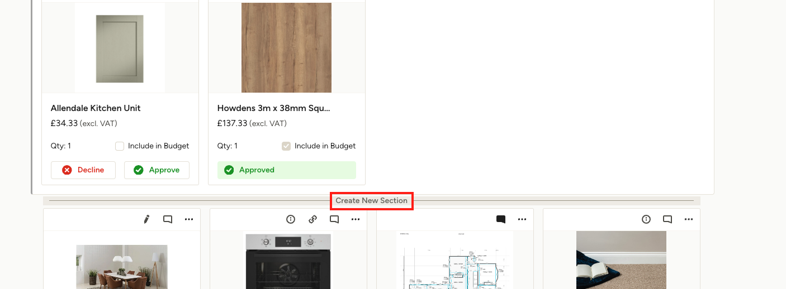Click the link icon on the oven card
The width and height of the screenshot is (786, 289).
(313, 219)
